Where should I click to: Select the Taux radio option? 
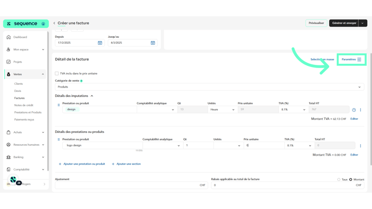pyautogui.click(x=339, y=180)
